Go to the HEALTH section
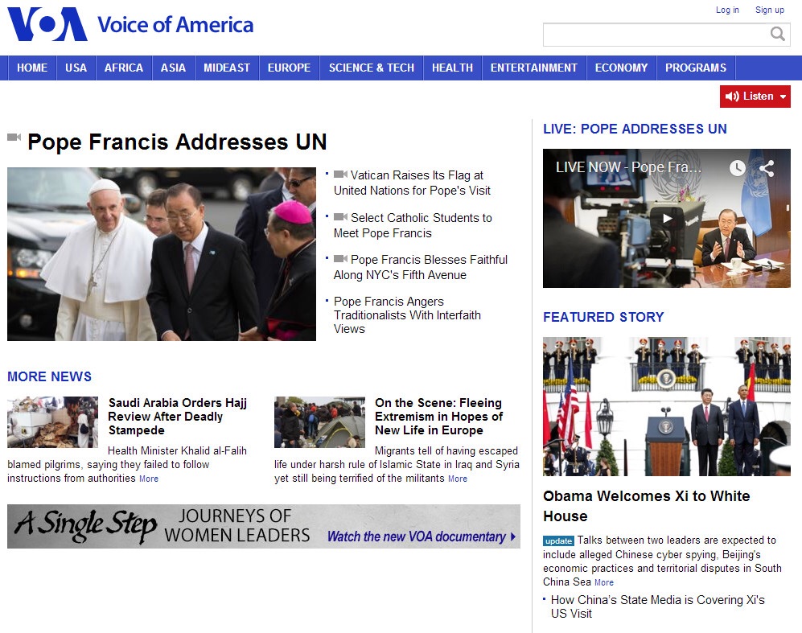 coord(452,68)
